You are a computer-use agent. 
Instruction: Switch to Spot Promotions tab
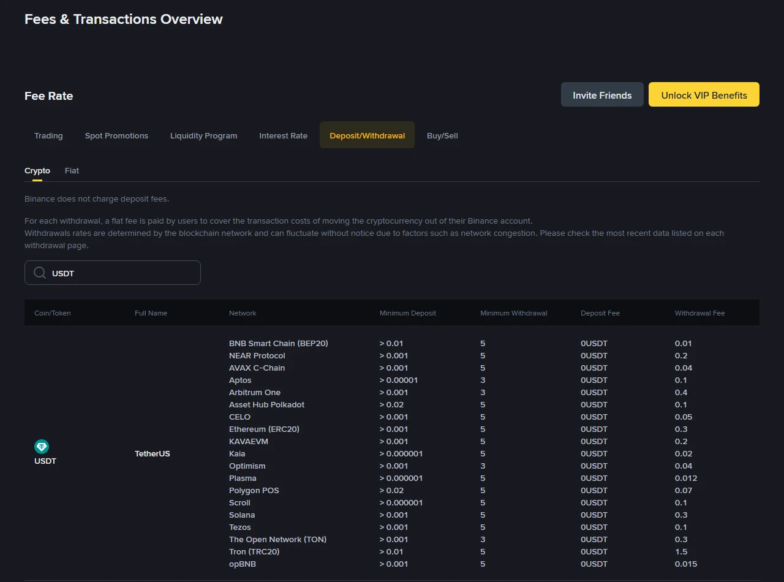click(116, 135)
